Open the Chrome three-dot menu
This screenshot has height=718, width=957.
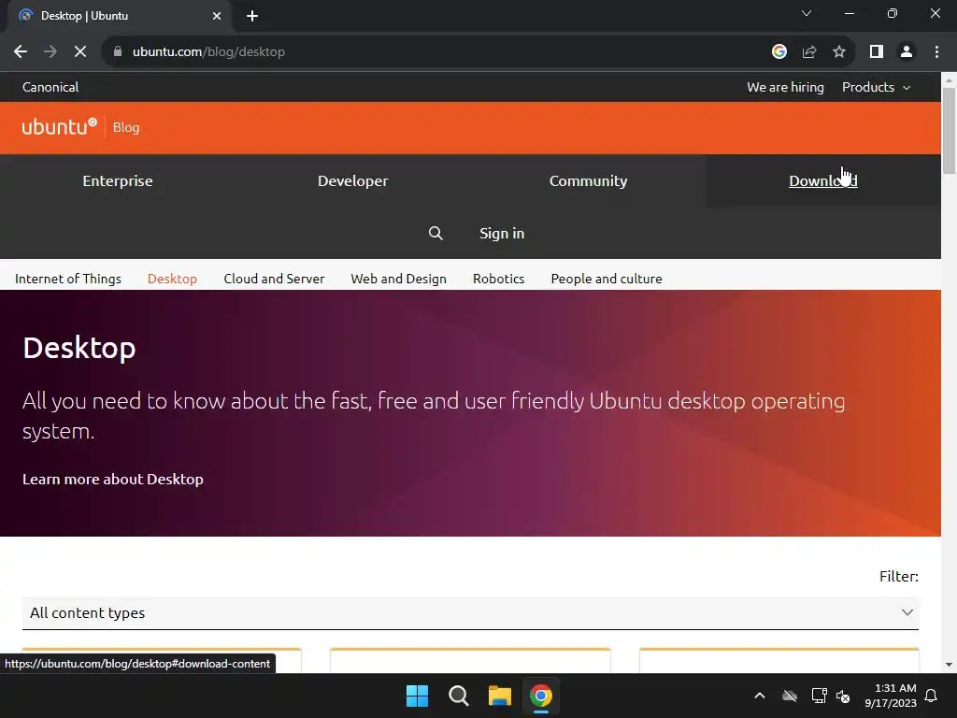pyautogui.click(x=936, y=52)
